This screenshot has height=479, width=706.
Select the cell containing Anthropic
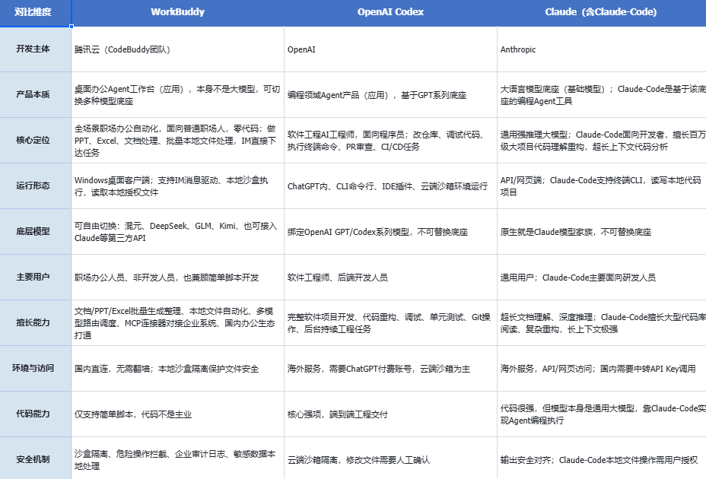(602, 49)
